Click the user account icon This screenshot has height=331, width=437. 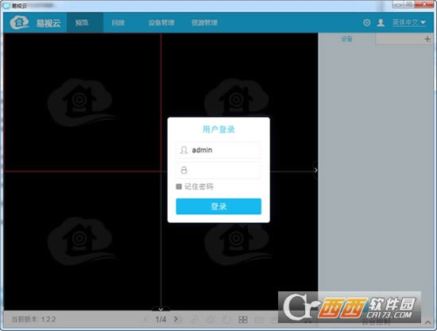(381, 22)
